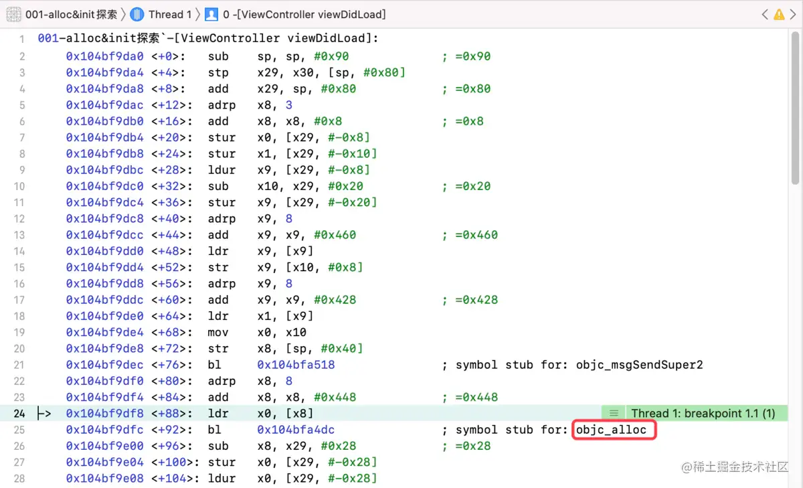The height and width of the screenshot is (488, 803).
Task: Click the yellow warning triangle icon
Action: point(779,14)
